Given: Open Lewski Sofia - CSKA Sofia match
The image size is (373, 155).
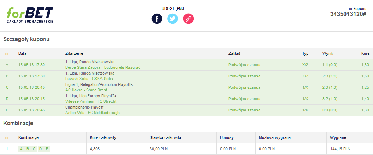Looking at the screenshot, I should (89, 79).
